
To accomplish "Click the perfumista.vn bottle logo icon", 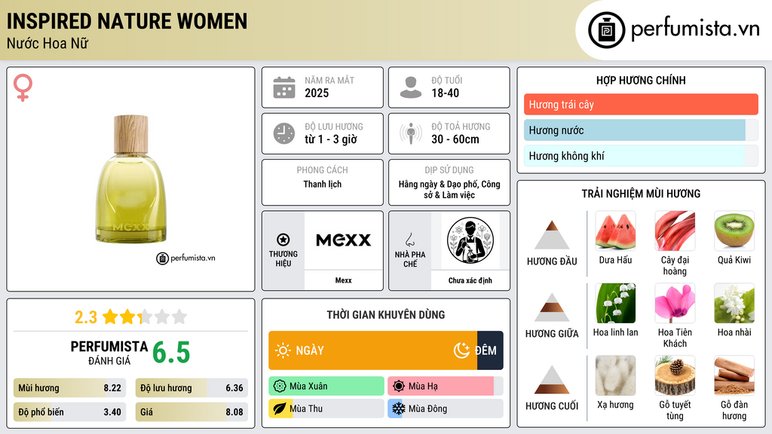I will [x=606, y=30].
